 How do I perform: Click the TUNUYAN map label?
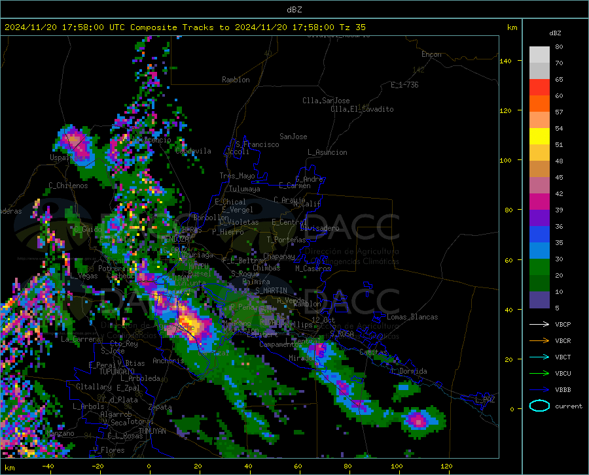point(152,431)
